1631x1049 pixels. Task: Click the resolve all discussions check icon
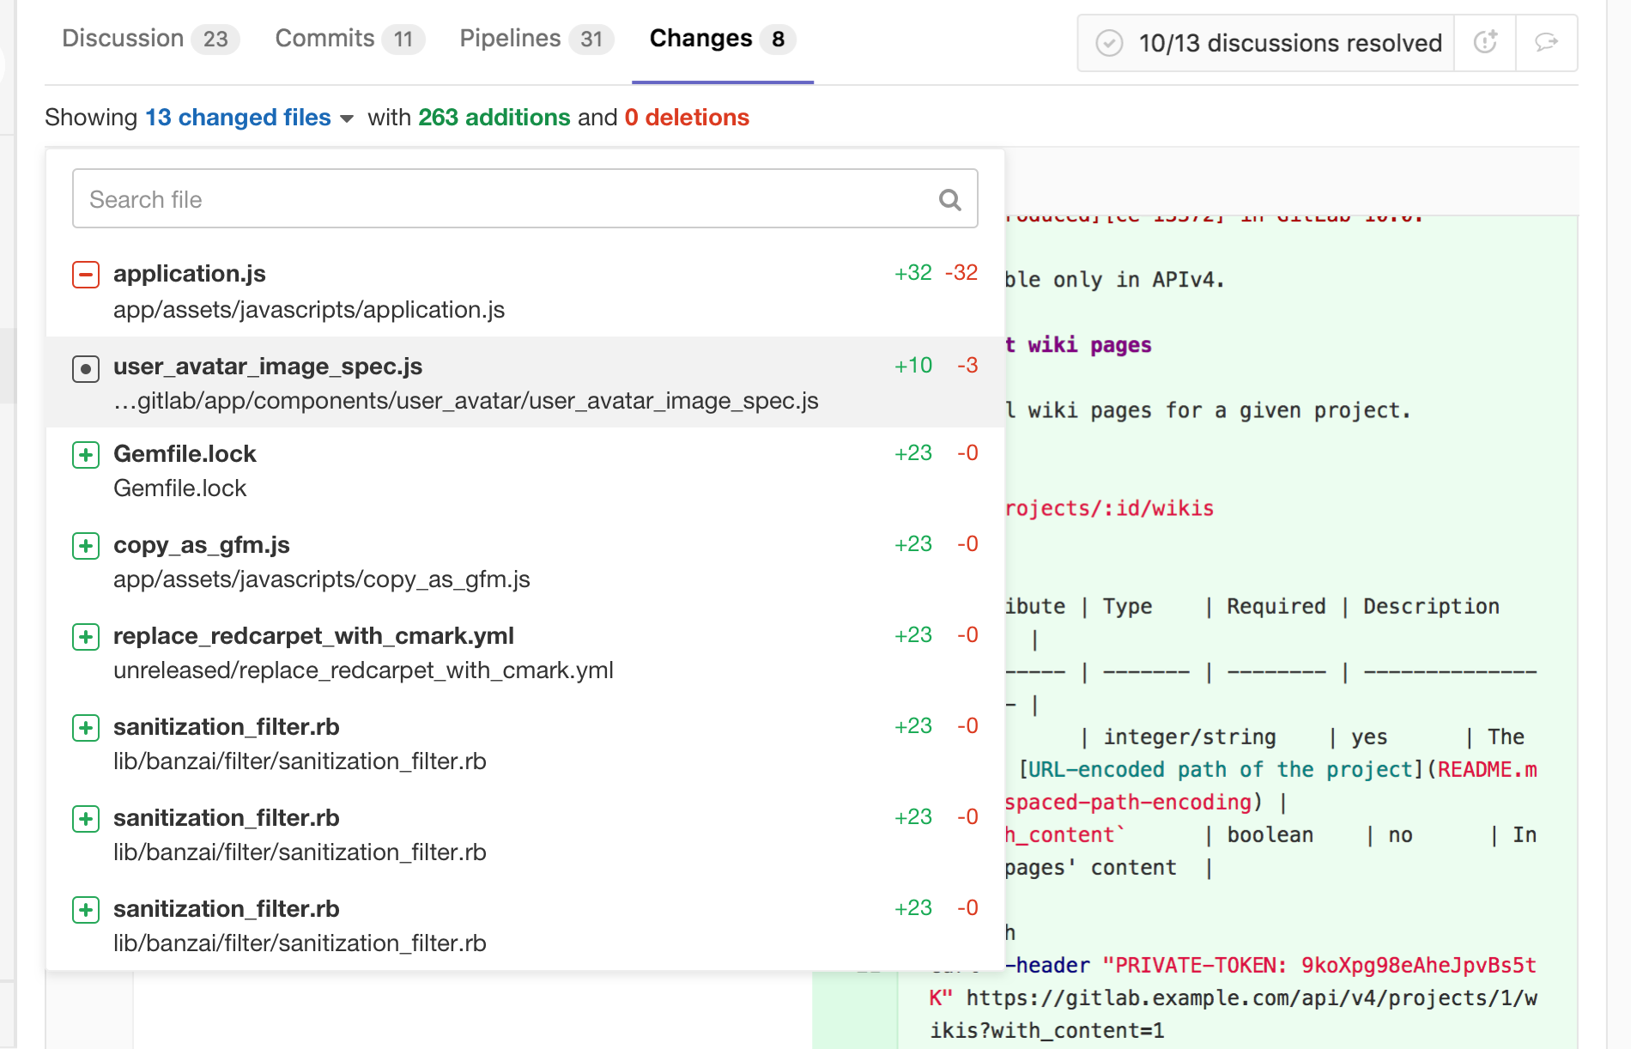[x=1110, y=42]
